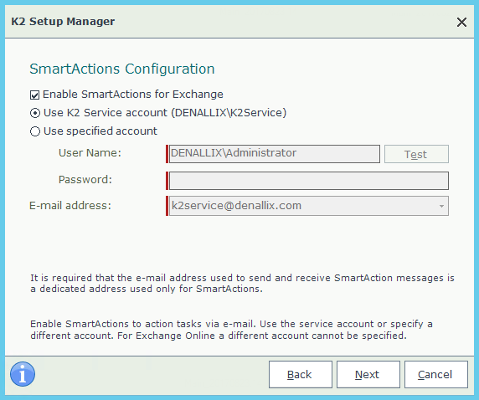Click the User Name input field
This screenshot has width=479, height=400.
point(275,154)
